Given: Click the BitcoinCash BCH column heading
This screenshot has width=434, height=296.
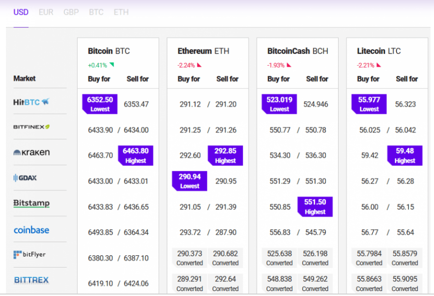Looking at the screenshot, I should [x=298, y=51].
